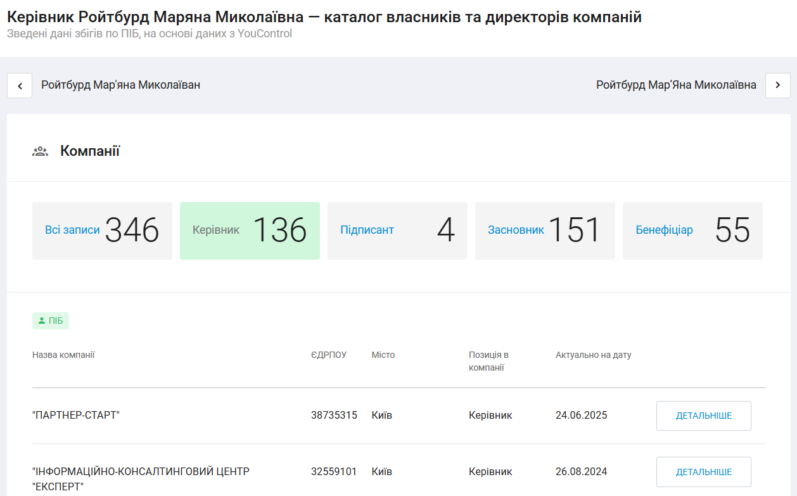Select the Керівник 136 tab
Image resolution: width=797 pixels, height=496 pixels.
point(250,231)
